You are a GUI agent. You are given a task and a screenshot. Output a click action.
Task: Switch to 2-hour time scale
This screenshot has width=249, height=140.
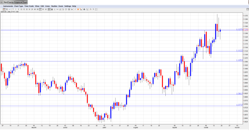click(32, 10)
